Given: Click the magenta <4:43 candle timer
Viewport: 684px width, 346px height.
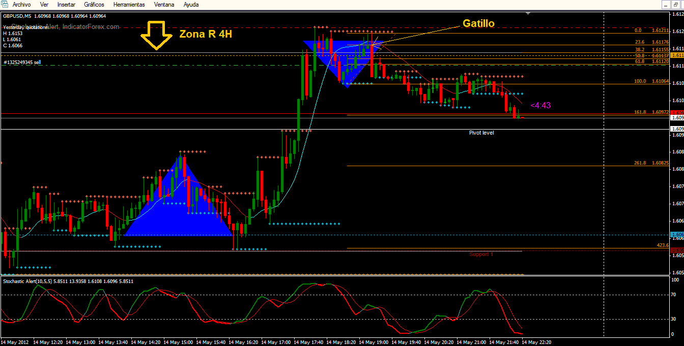Looking at the screenshot, I should coord(540,105).
